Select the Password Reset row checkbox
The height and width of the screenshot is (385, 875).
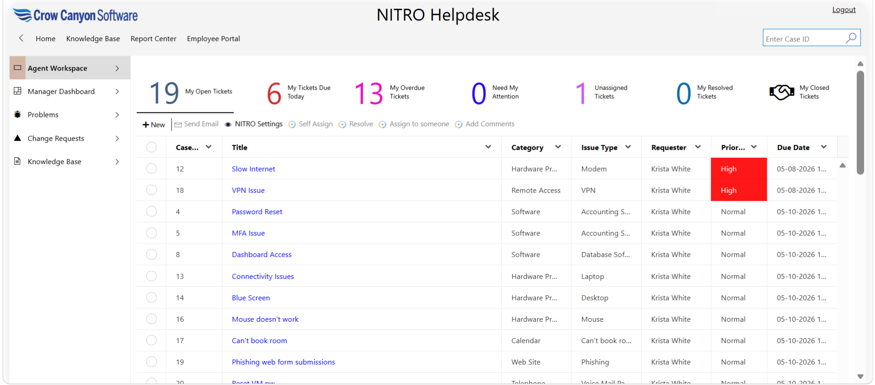click(152, 211)
